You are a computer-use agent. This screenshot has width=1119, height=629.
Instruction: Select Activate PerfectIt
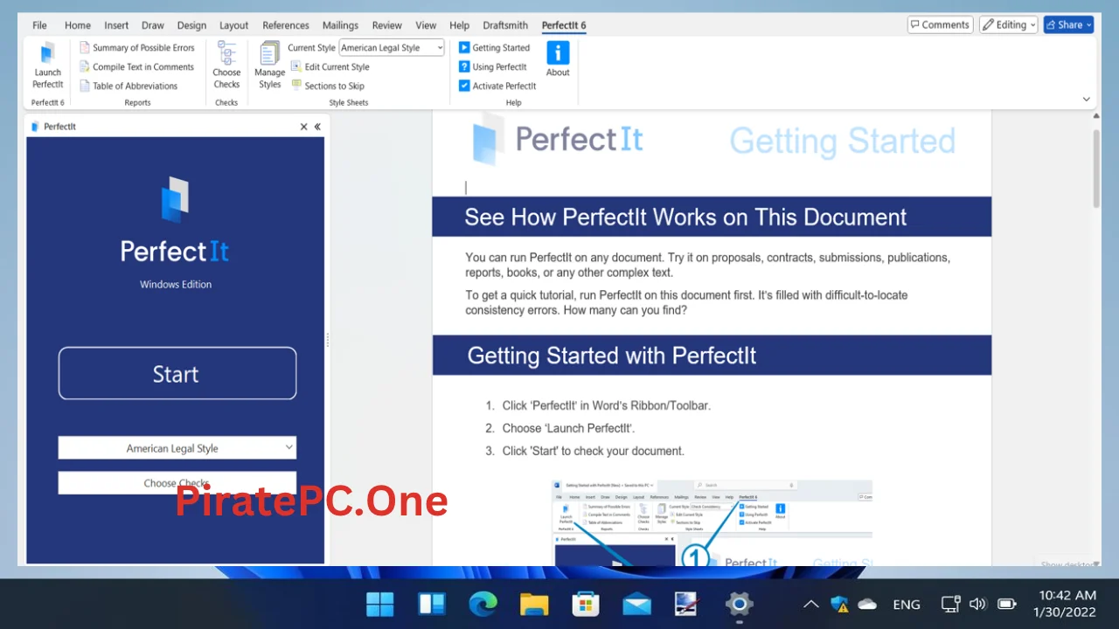click(497, 86)
